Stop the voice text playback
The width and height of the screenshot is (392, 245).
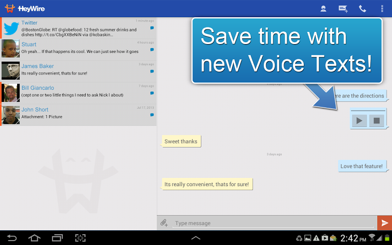point(376,121)
